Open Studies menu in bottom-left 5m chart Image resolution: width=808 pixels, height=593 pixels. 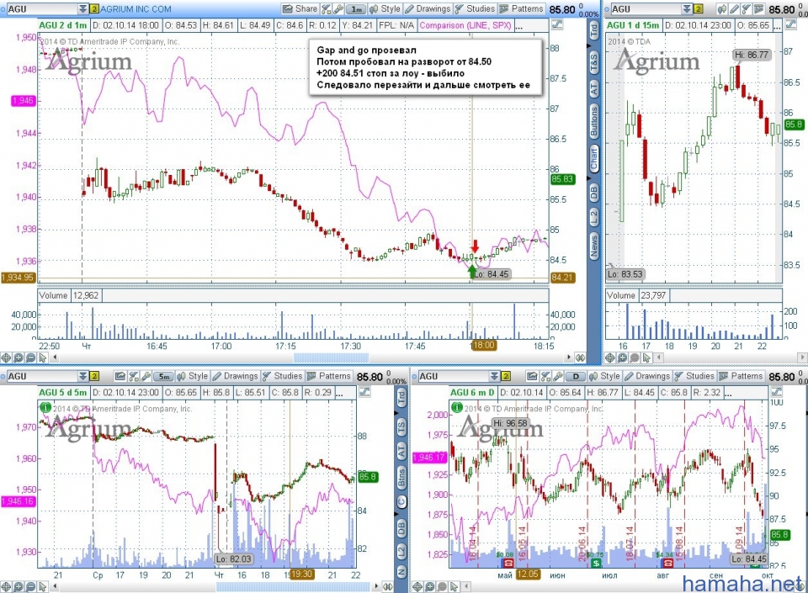pyautogui.click(x=282, y=376)
